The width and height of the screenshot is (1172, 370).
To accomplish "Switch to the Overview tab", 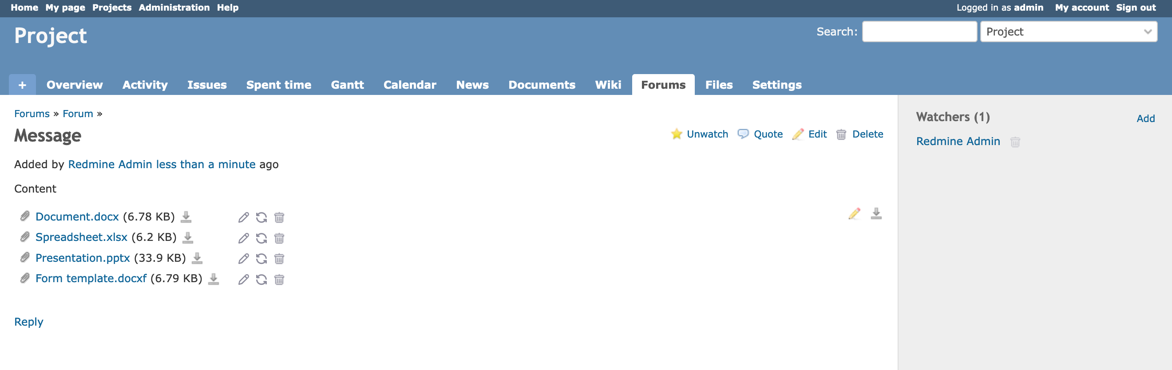I will coord(75,85).
